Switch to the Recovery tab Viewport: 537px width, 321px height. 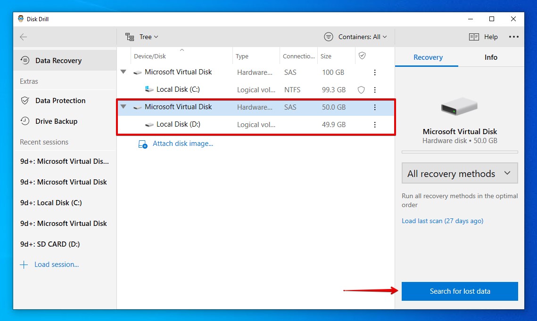pyautogui.click(x=428, y=57)
